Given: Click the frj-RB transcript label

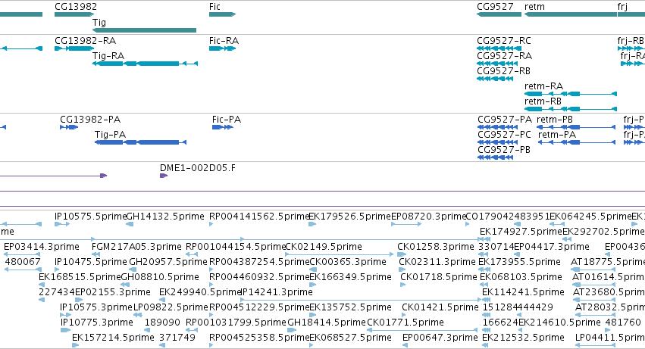Looking at the screenshot, I should [631, 41].
